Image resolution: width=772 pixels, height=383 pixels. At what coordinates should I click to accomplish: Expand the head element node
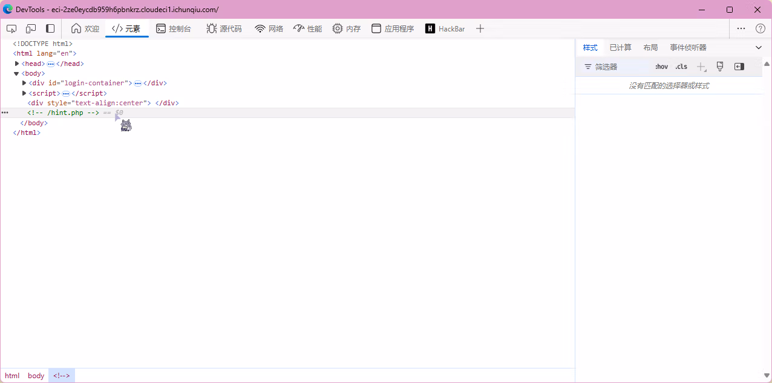[18, 64]
